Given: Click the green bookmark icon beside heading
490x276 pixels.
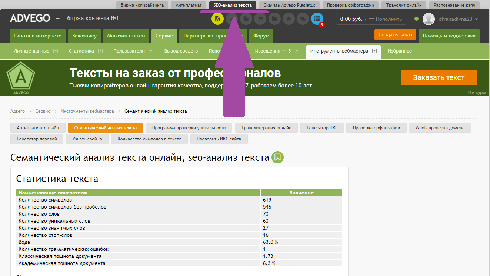Looking at the screenshot, I should tap(278, 157).
